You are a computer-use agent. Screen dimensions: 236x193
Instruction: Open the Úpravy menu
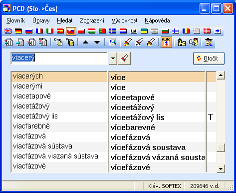click(41, 20)
